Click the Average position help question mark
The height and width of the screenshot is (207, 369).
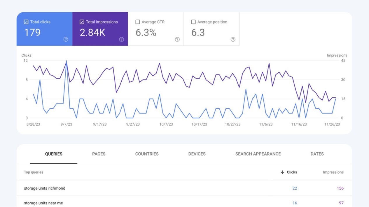(232, 39)
